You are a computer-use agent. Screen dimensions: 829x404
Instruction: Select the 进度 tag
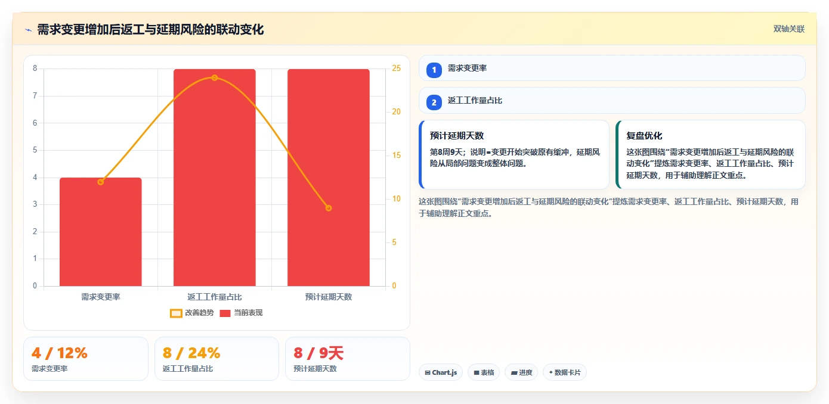tap(521, 372)
